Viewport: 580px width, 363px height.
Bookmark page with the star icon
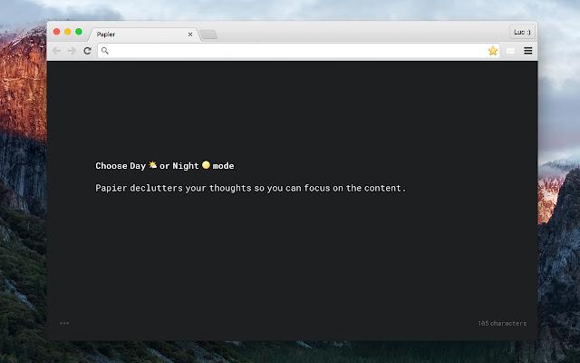[493, 51]
